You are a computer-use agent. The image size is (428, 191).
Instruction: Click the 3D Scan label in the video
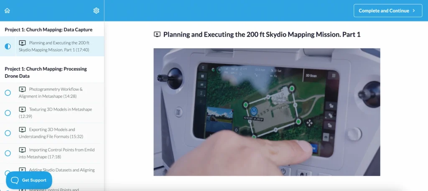click(311, 76)
